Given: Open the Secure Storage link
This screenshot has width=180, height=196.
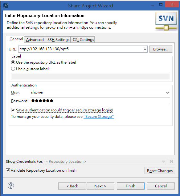Looking at the screenshot, I should coord(99,117).
